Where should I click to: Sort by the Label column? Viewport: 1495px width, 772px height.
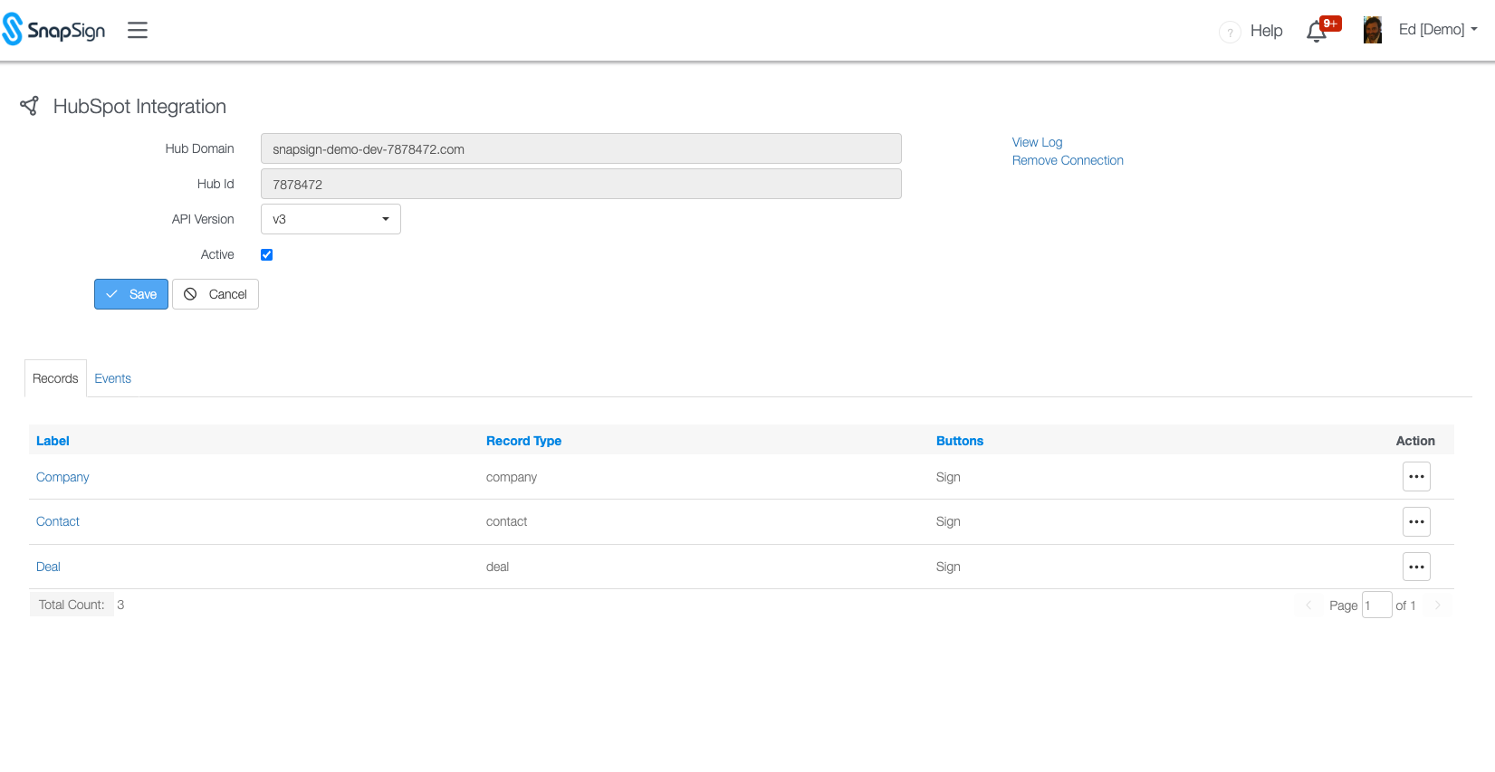(53, 441)
